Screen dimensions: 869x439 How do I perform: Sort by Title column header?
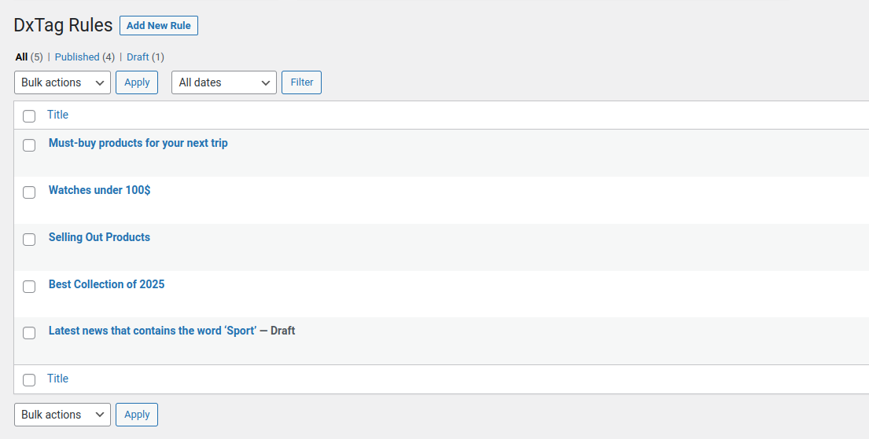(57, 115)
